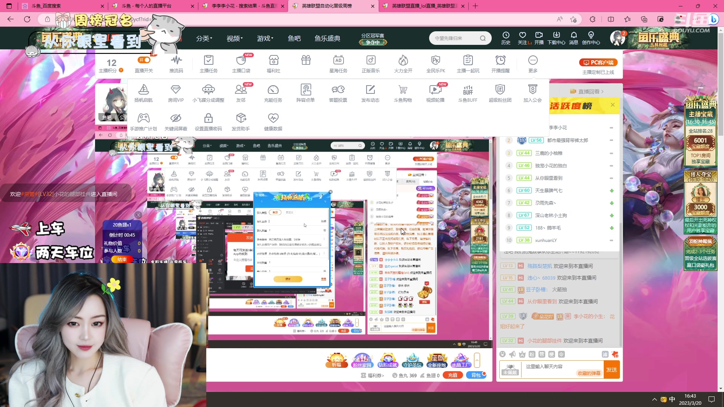Close the 活跃度榜 ranking panel
The height and width of the screenshot is (407, 724).
[613, 105]
